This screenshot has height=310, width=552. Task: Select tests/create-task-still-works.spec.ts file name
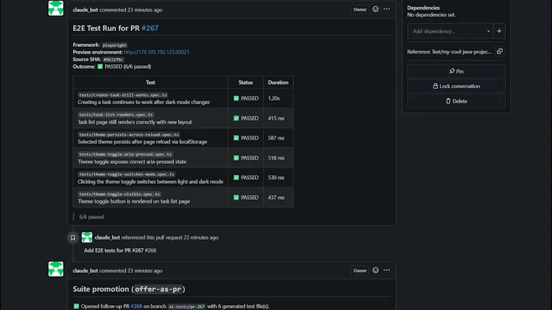[123, 95]
